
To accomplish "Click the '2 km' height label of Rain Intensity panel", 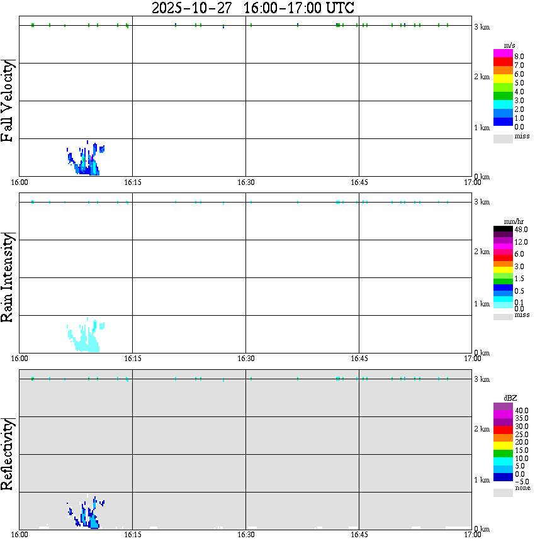I will click(x=481, y=252).
